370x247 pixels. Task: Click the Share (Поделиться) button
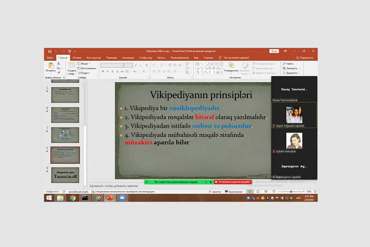pos(304,58)
